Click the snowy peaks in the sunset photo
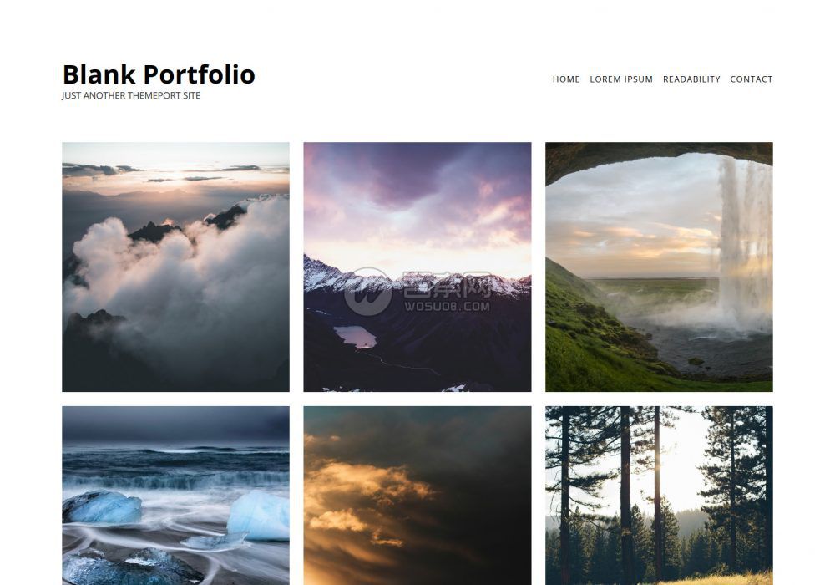Image resolution: width=835 pixels, height=585 pixels. 417,280
